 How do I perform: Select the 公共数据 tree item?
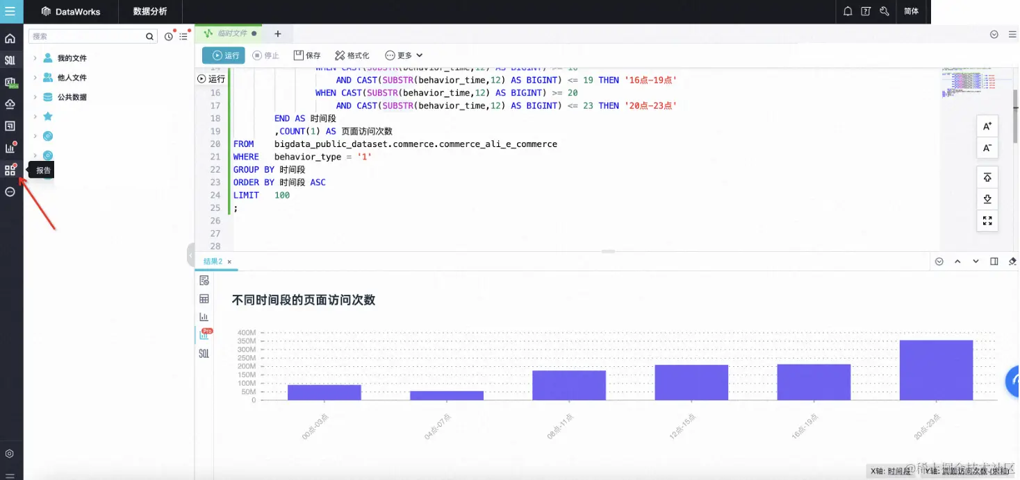pos(72,97)
